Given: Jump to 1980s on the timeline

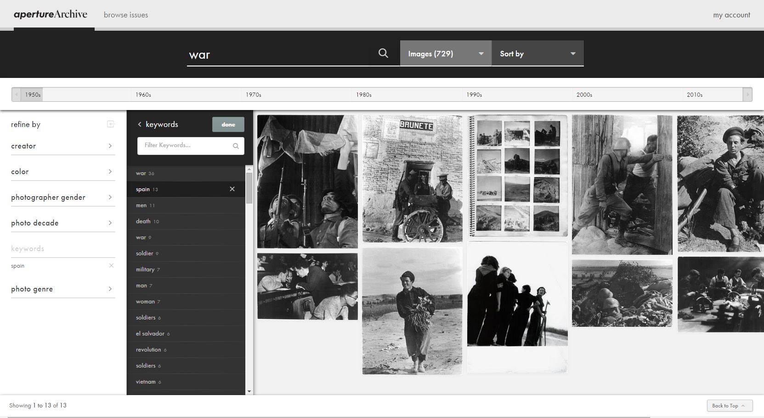Looking at the screenshot, I should (363, 95).
